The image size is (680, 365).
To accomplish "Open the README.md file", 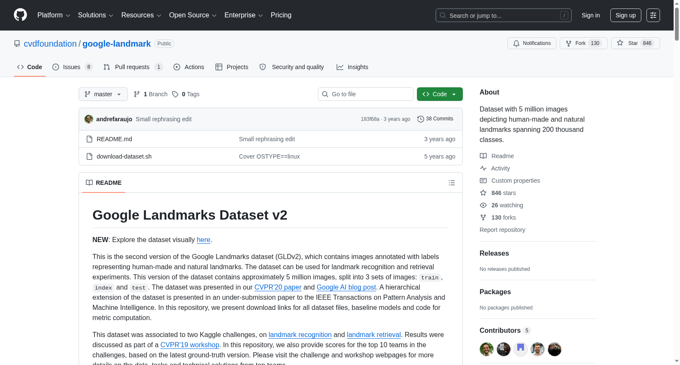I will point(114,139).
